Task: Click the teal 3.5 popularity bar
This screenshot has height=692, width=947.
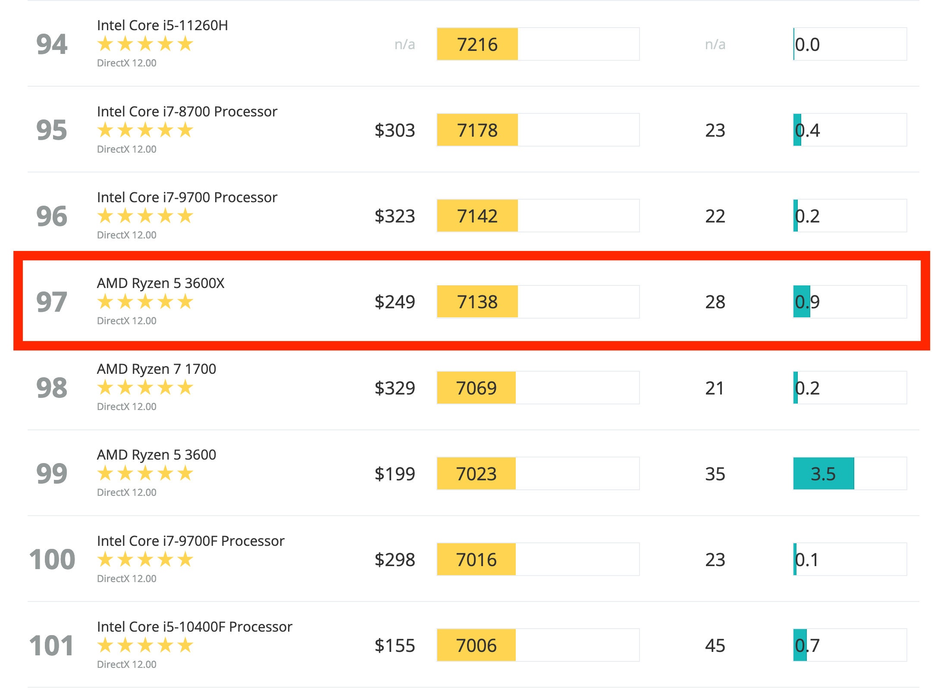Action: coord(823,474)
